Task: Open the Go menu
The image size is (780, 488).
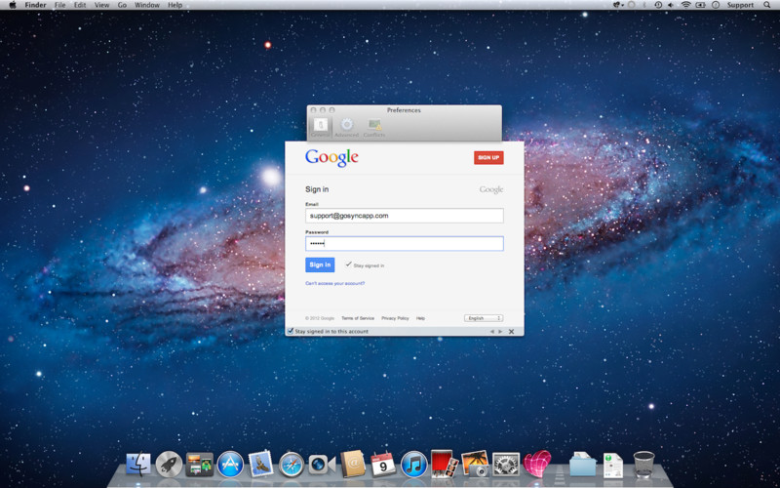Action: tap(122, 5)
